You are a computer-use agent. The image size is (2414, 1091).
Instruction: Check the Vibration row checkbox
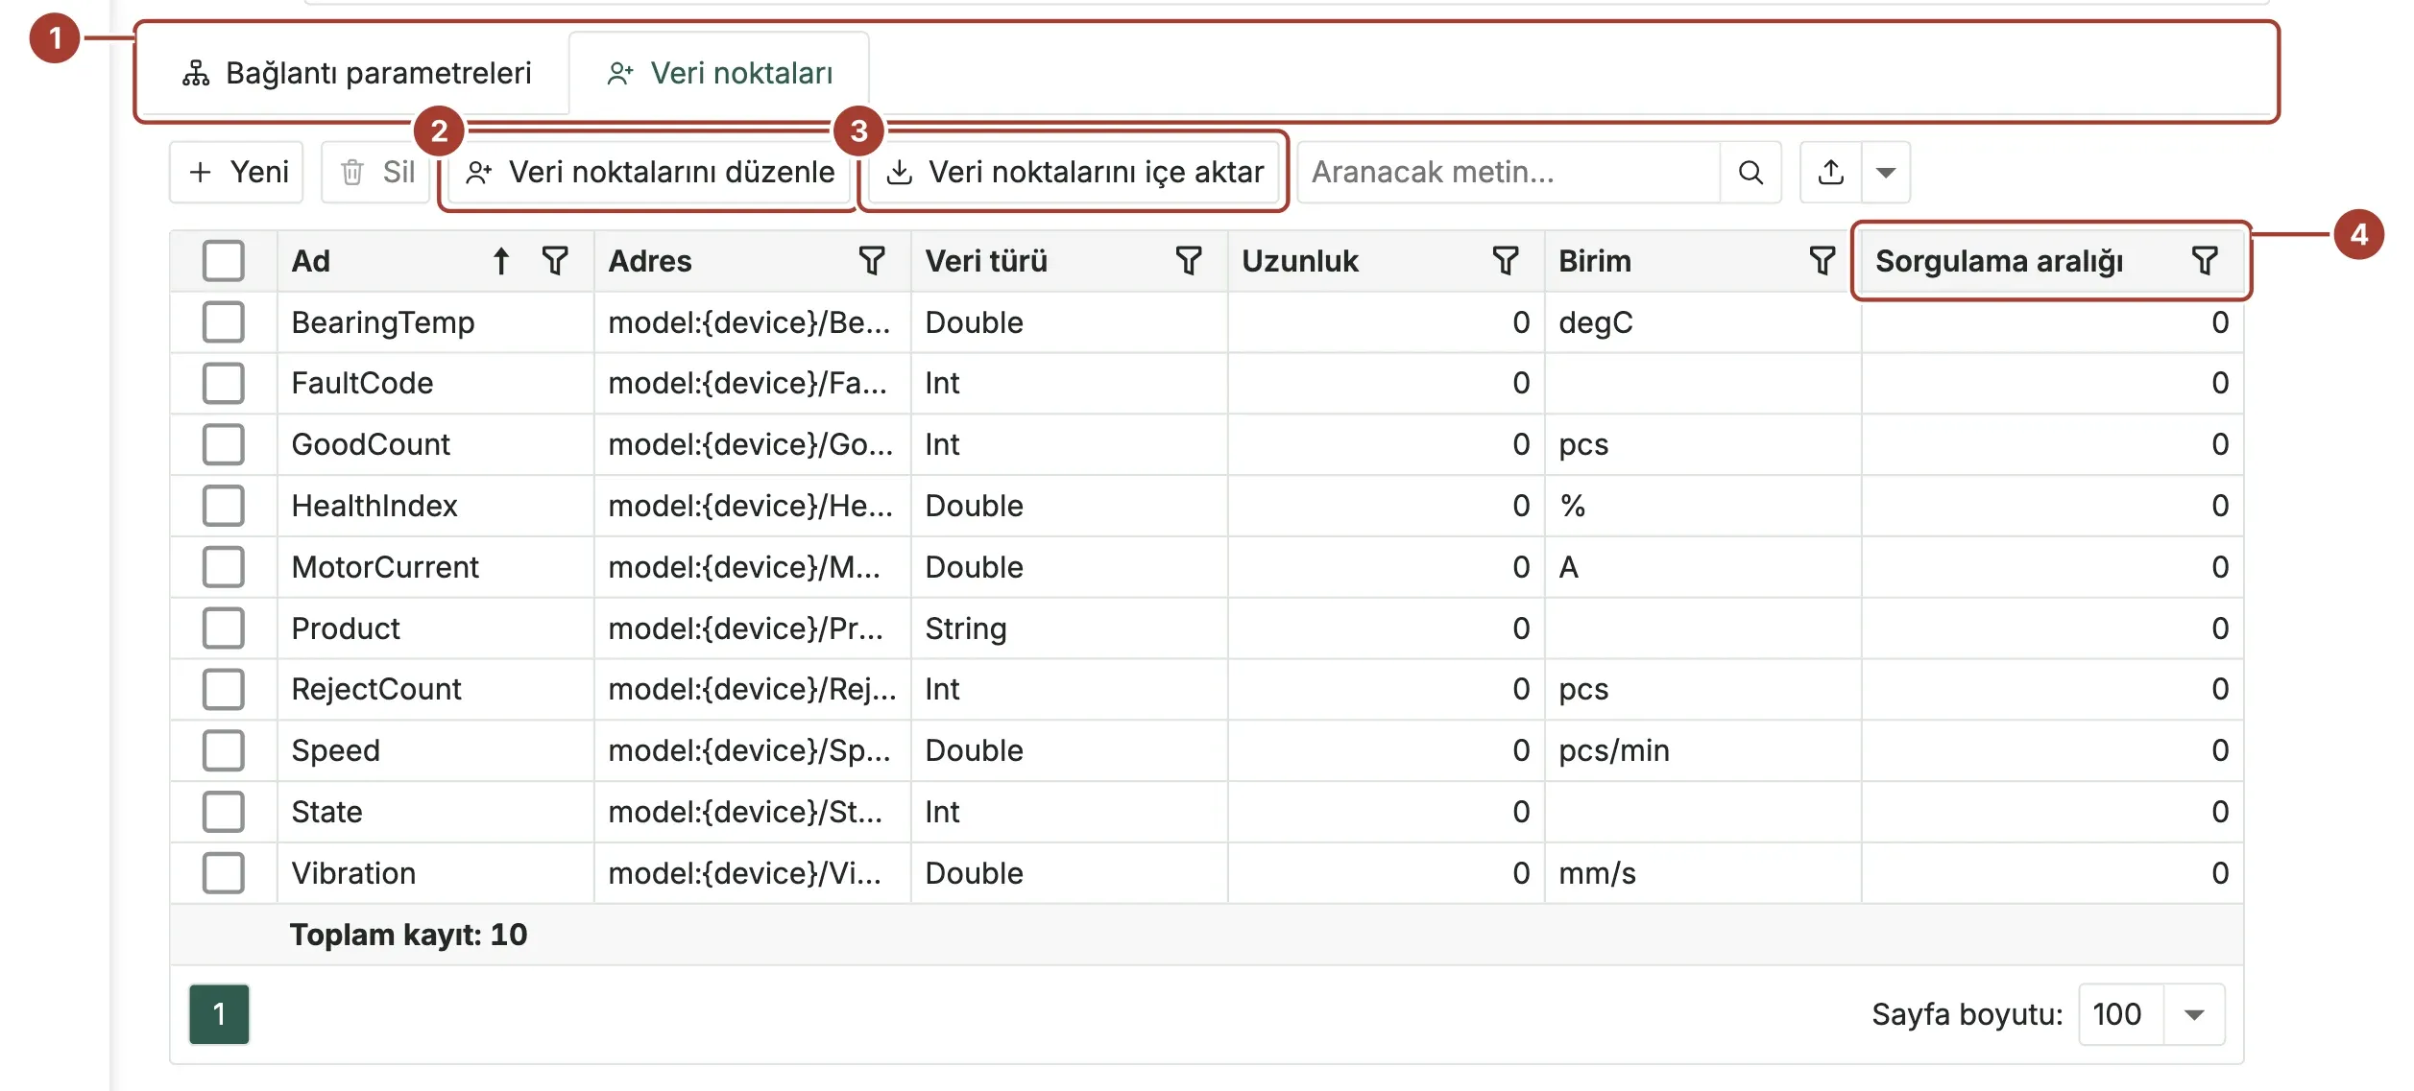pos(224,873)
